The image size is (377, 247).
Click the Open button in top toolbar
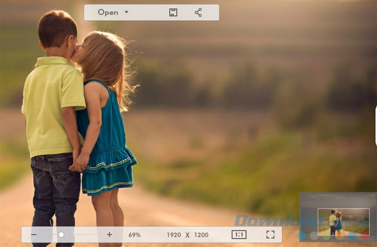tap(108, 12)
